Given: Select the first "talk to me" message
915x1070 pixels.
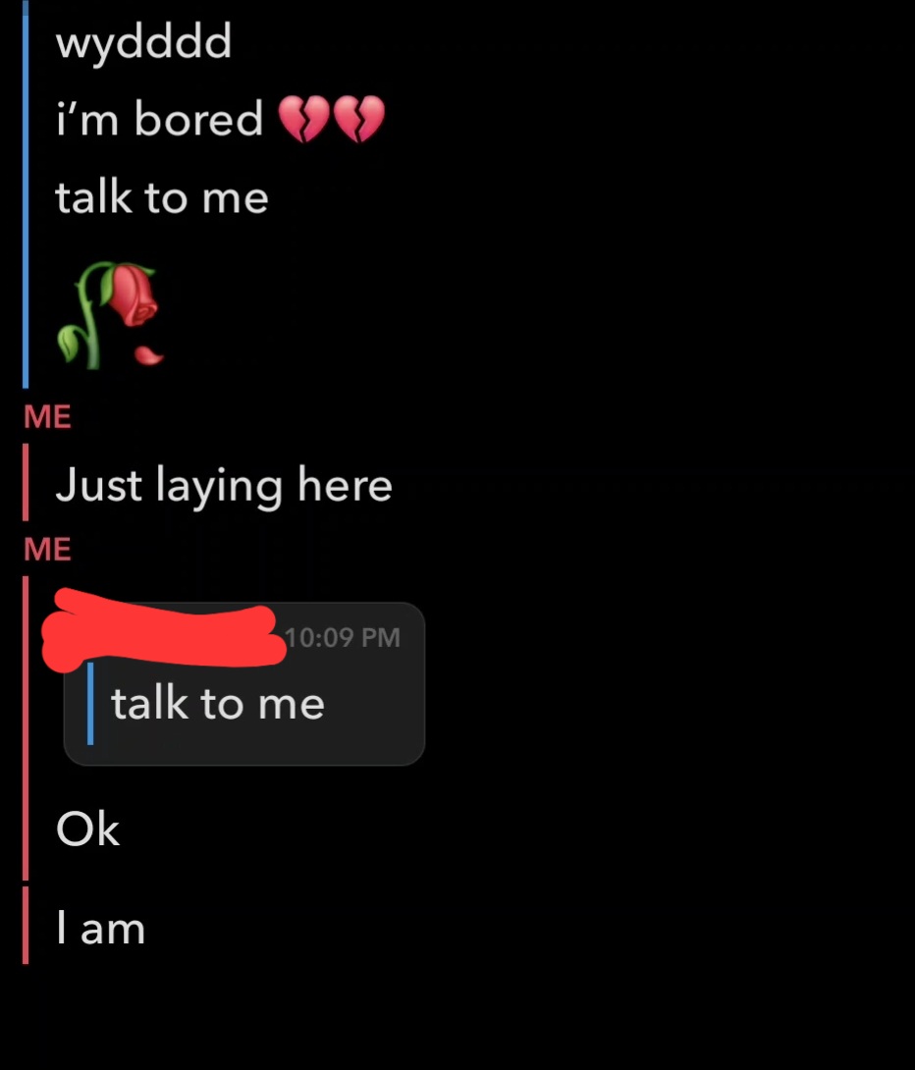Looking at the screenshot, I should (x=162, y=197).
